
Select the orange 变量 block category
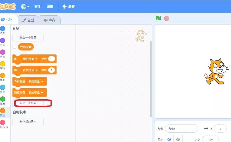pyautogui.click(x=3, y=112)
